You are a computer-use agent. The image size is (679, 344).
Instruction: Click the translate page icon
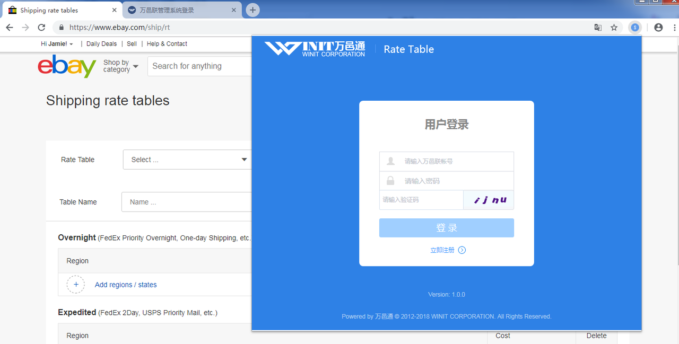pos(598,28)
